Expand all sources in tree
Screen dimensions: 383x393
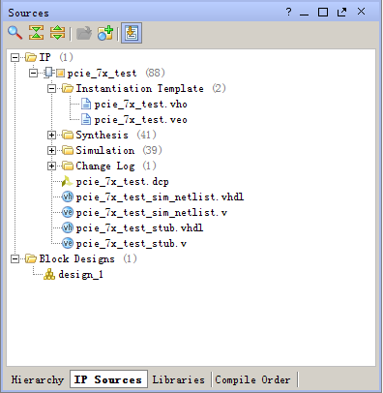point(57,33)
